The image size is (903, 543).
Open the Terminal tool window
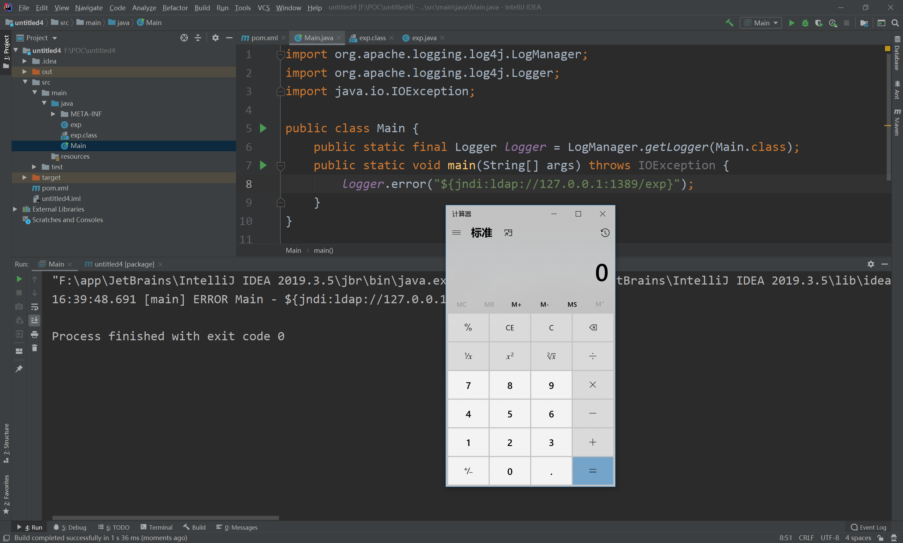click(157, 527)
